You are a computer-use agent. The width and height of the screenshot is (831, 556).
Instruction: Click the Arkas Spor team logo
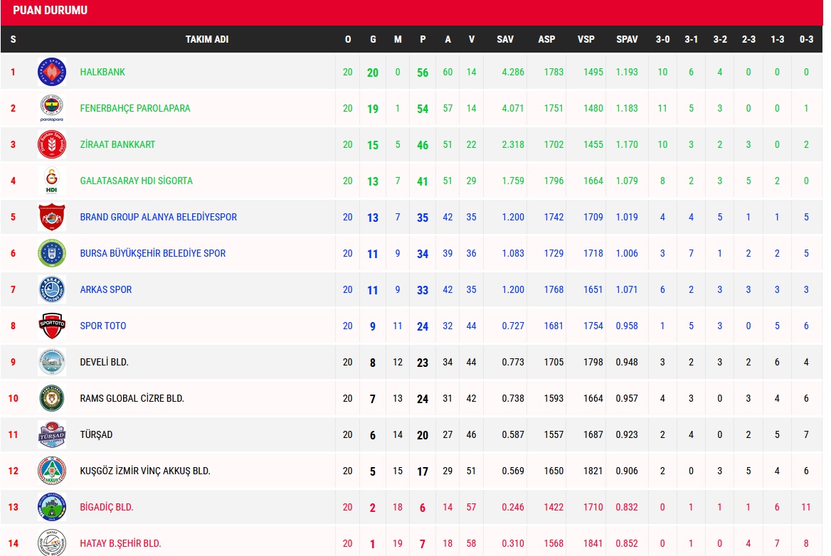[52, 289]
